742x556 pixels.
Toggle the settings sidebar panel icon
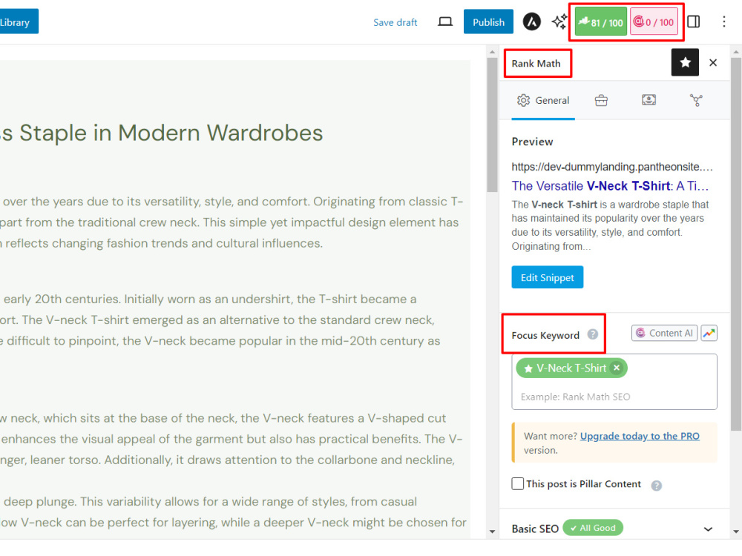pos(693,21)
